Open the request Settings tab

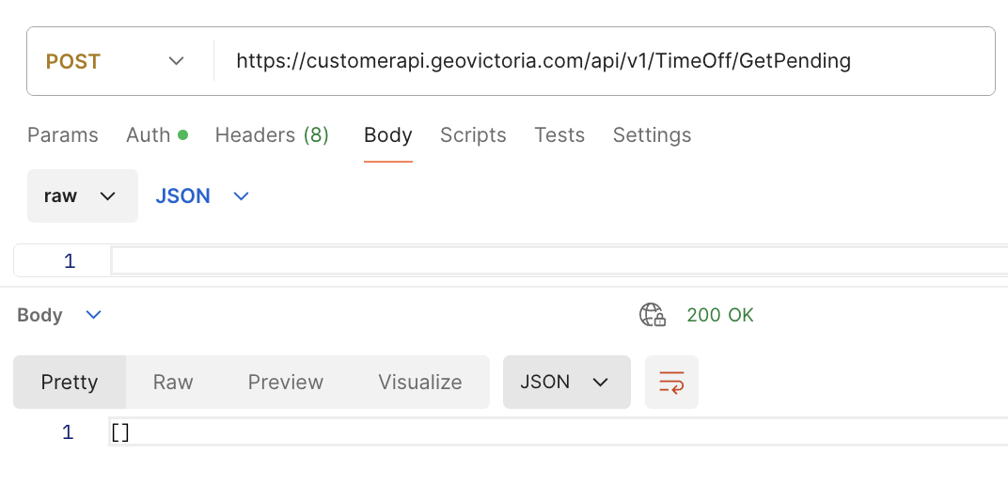pos(652,135)
